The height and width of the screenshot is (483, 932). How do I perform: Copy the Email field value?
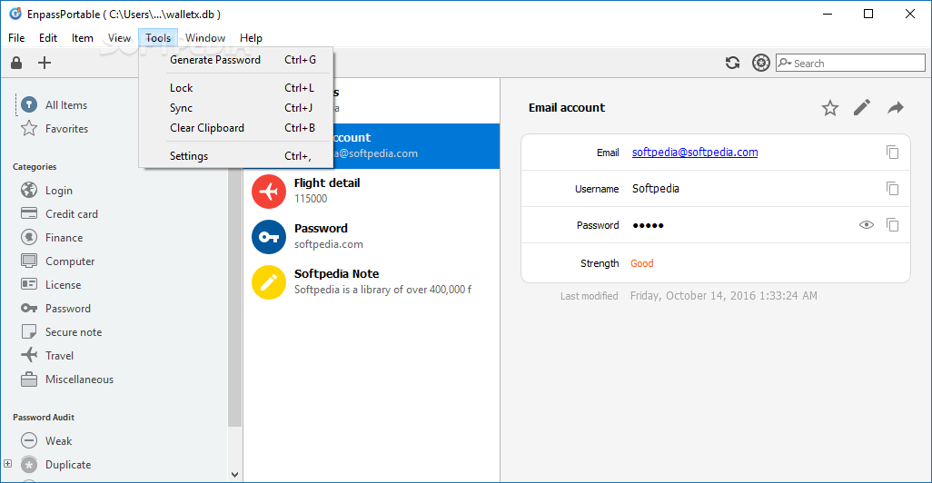coord(892,153)
